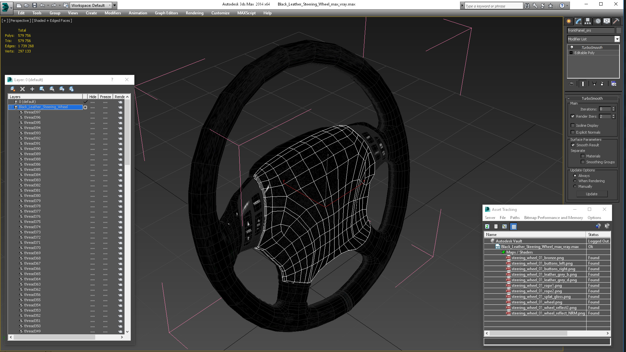626x352 pixels.
Task: Click Table View icon in Asset Tracking
Action: (x=514, y=227)
